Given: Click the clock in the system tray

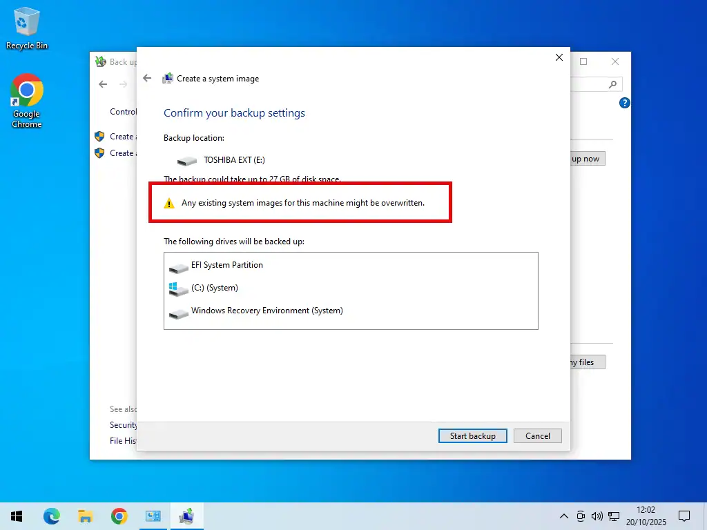Looking at the screenshot, I should [646, 516].
